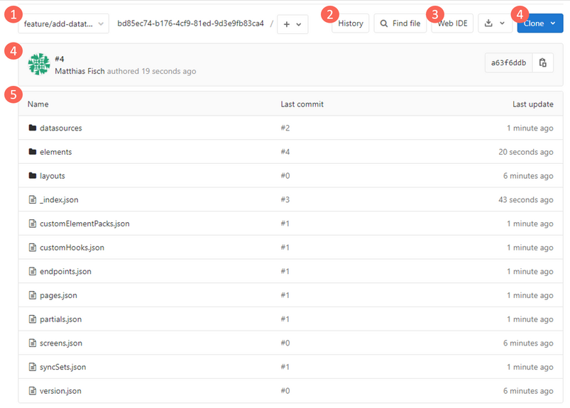Click the _index.json file icon
The image size is (570, 408).
click(33, 199)
